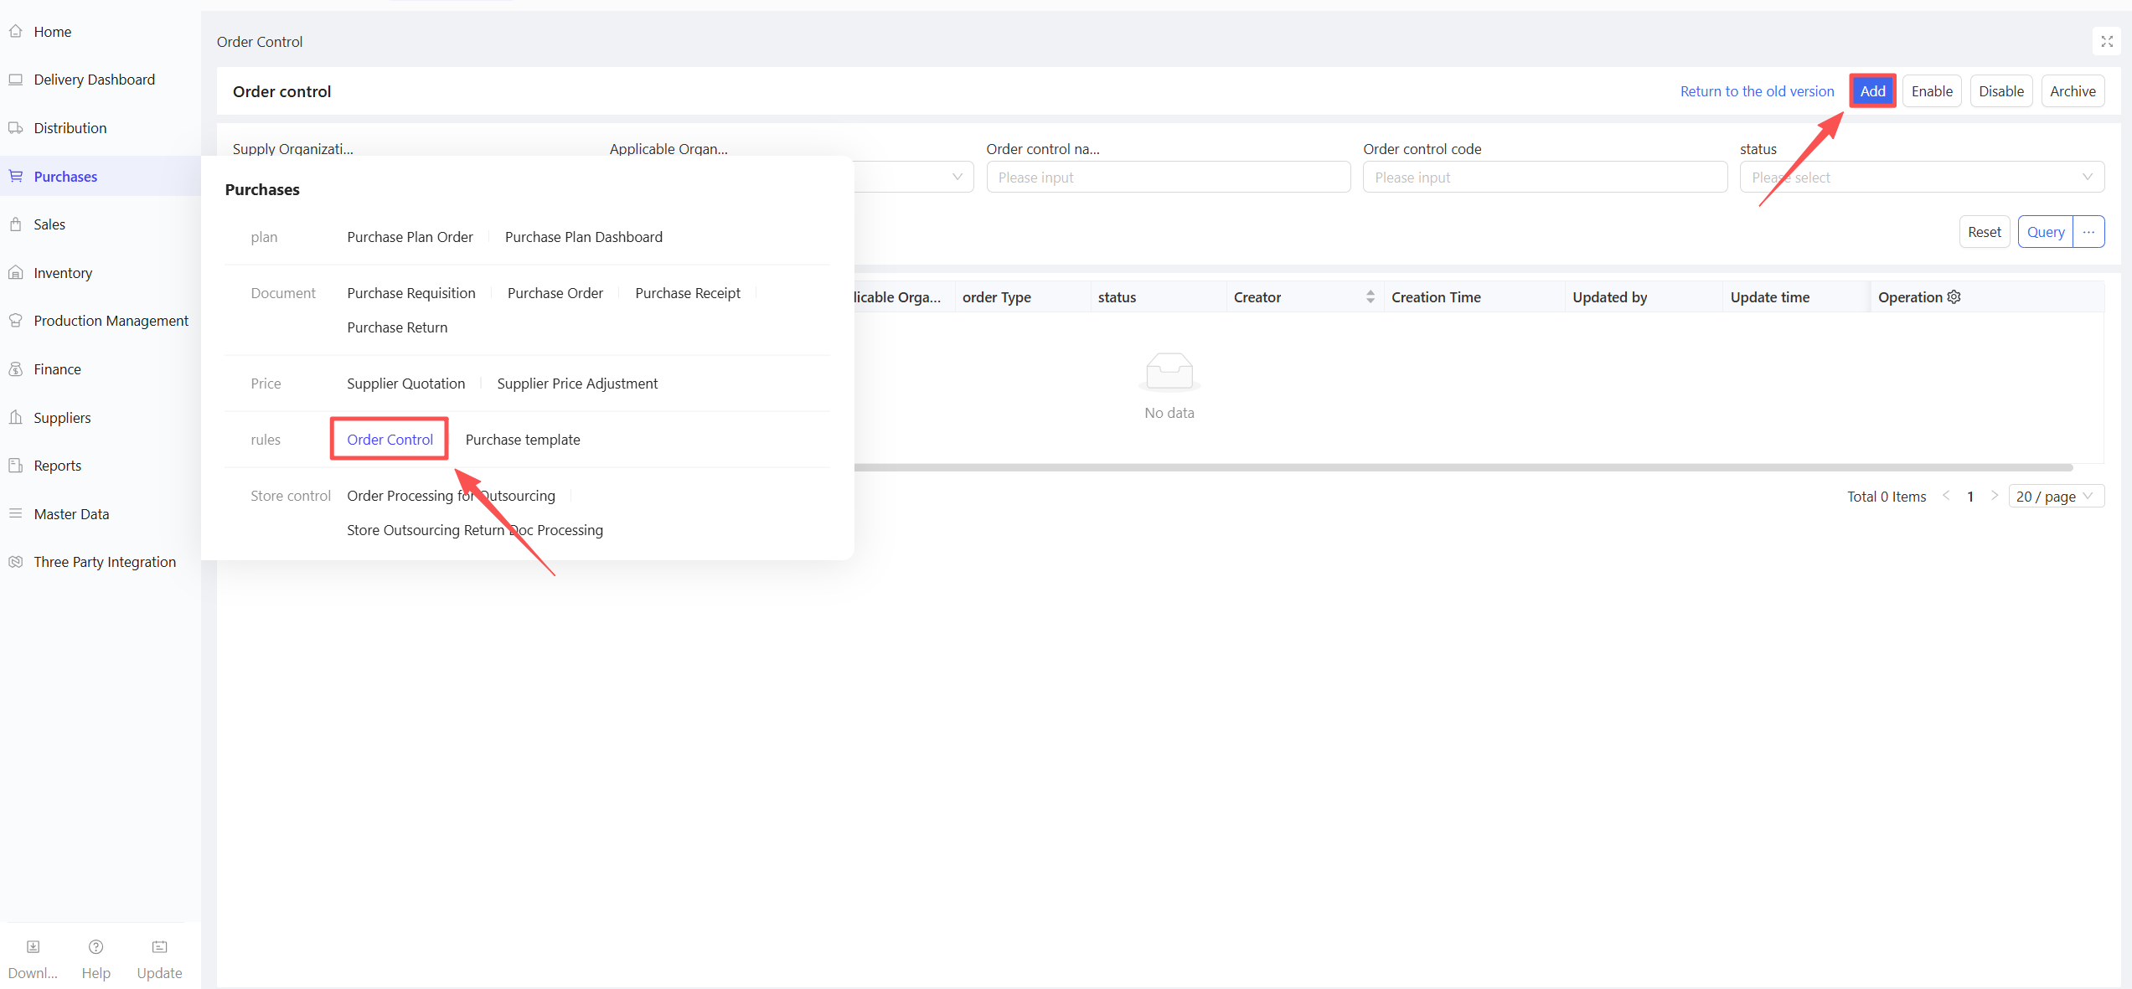The height and width of the screenshot is (989, 2132).
Task: Click the Reset button
Action: pyautogui.click(x=1984, y=232)
